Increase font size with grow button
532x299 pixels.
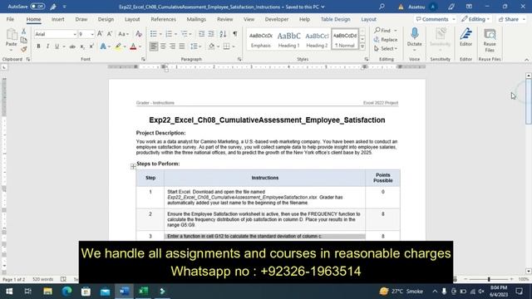pos(100,34)
